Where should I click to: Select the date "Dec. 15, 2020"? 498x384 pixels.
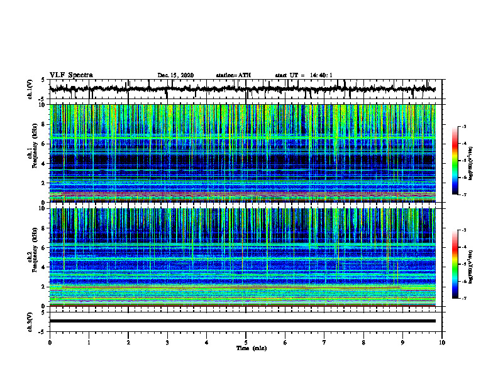175,75
